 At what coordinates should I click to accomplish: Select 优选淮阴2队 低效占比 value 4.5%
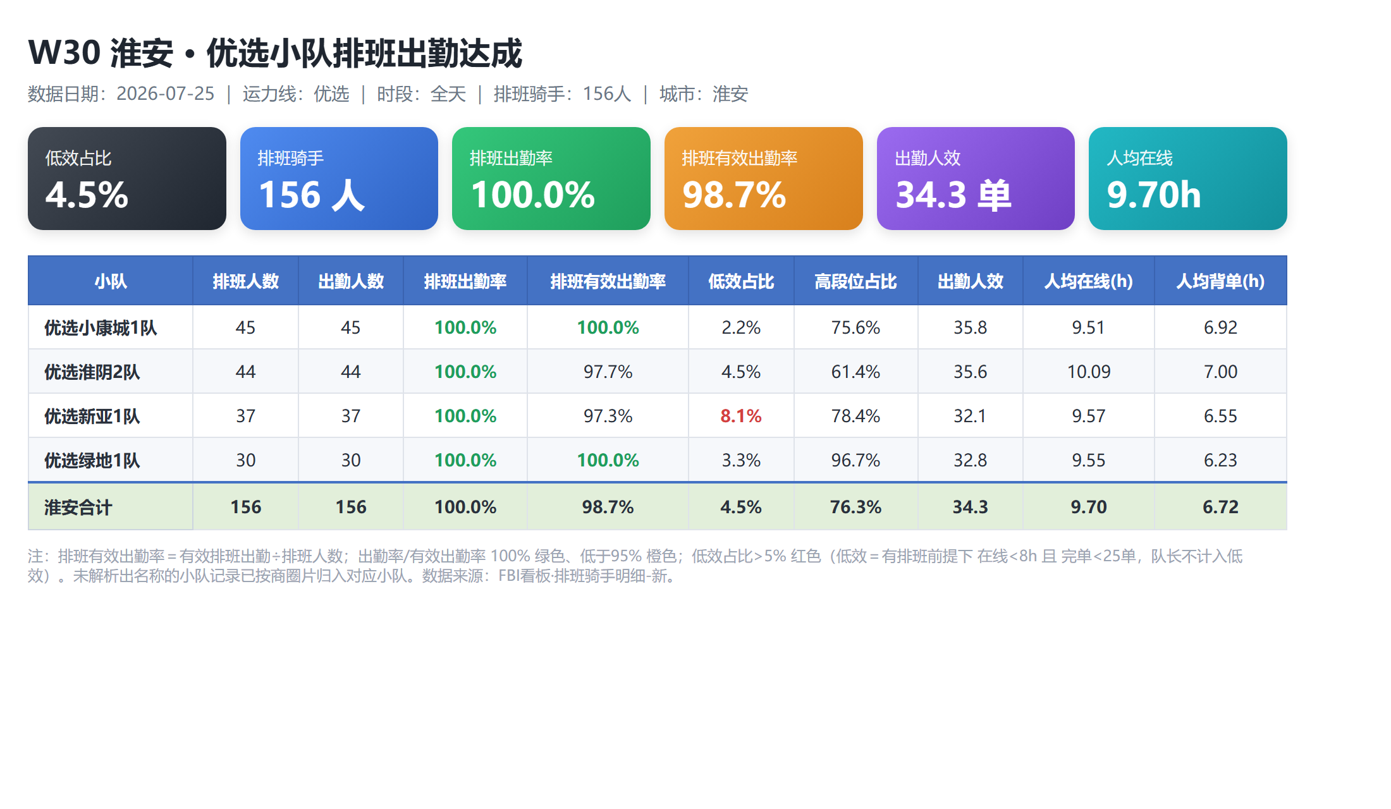tap(741, 372)
